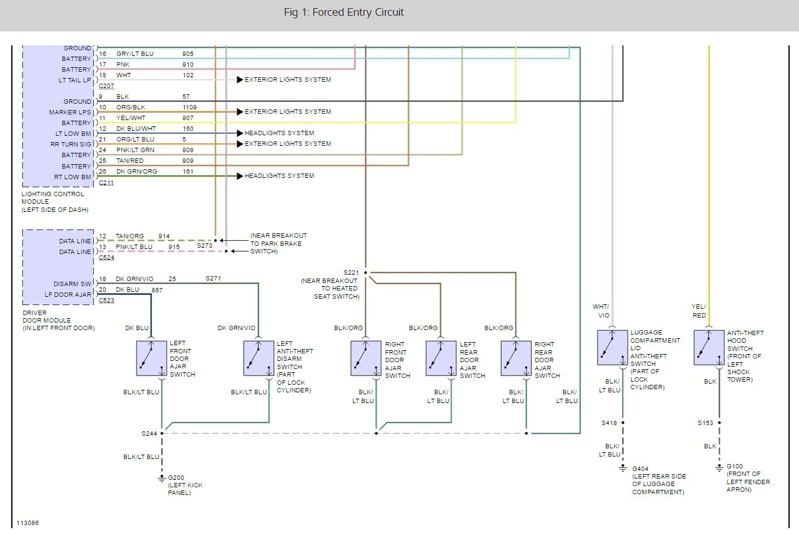Select the Lighting Control Module box
This screenshot has width=799, height=537.
pos(58,116)
